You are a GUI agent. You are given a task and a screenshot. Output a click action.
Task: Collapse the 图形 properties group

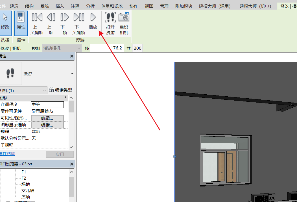pyautogui.click(x=66, y=97)
